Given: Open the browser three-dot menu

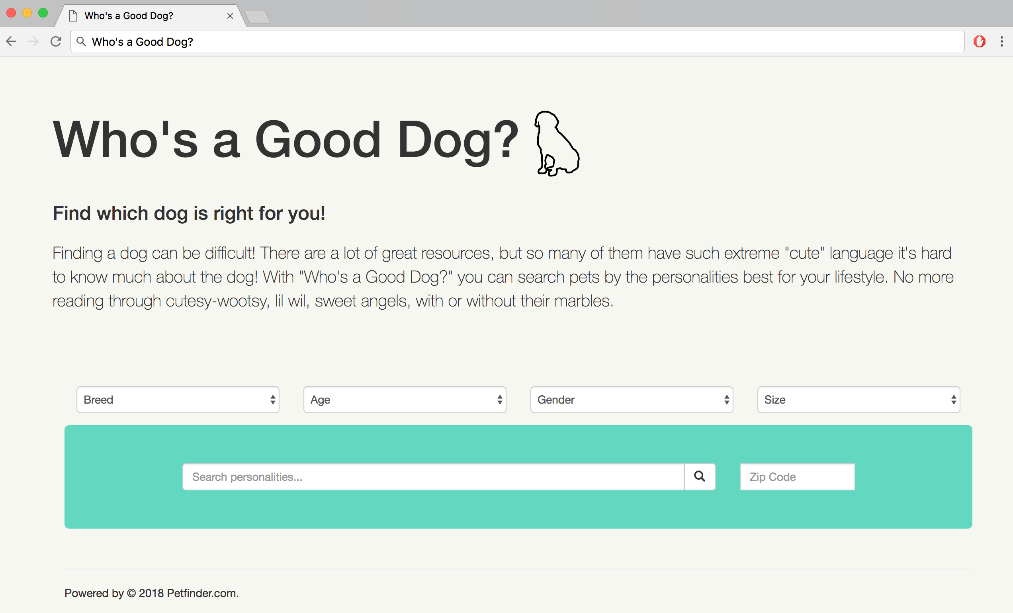Looking at the screenshot, I should pos(1001,41).
